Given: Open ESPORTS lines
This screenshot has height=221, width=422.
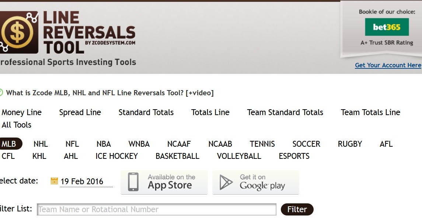Looking at the screenshot, I should pyautogui.click(x=294, y=156).
